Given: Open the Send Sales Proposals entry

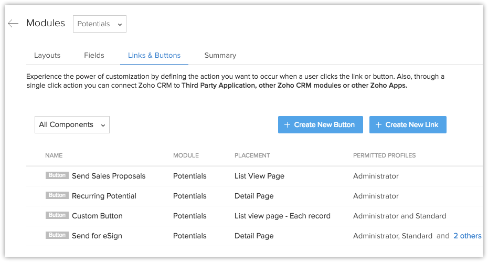Looking at the screenshot, I should tap(109, 176).
